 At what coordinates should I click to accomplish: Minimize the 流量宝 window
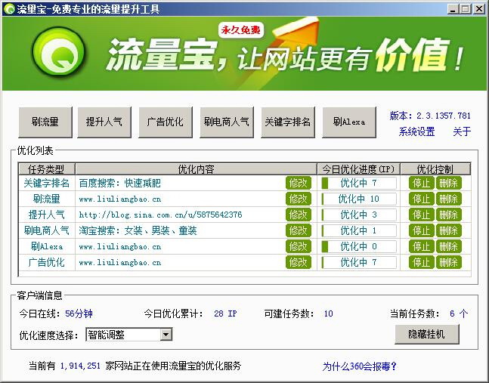coord(453,9)
